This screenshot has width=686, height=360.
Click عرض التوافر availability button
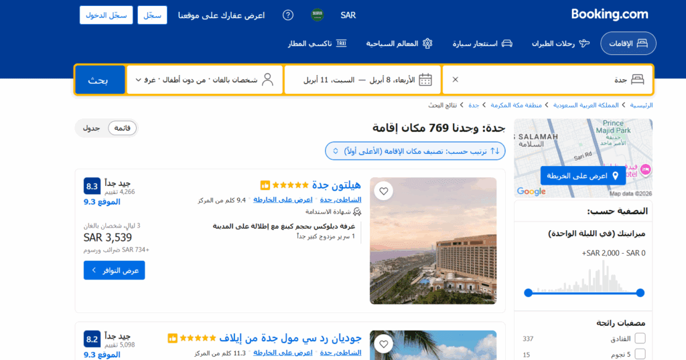click(114, 270)
